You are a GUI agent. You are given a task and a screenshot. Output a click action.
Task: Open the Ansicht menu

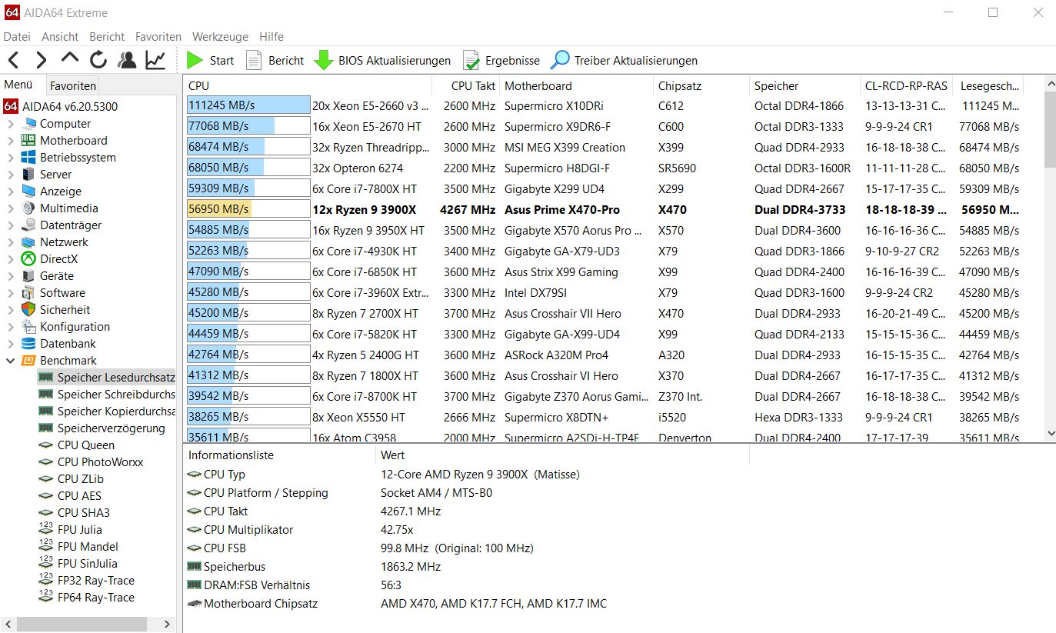60,36
